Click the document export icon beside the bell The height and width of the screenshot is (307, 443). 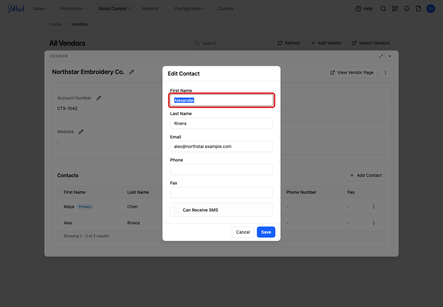418,9
